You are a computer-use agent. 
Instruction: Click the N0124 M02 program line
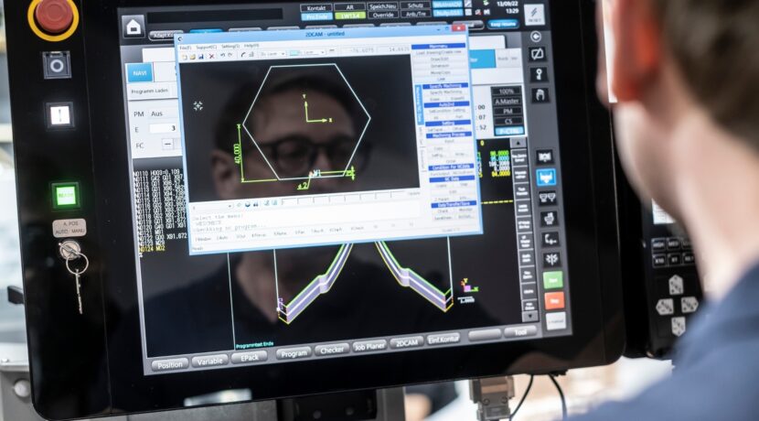pos(152,249)
